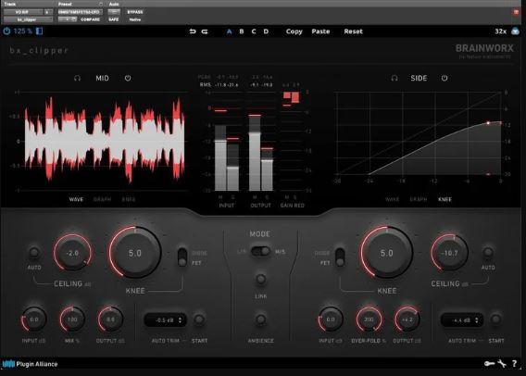Enable the AMBIENCE button
Viewport: 526px width, 376px height.
point(260,320)
